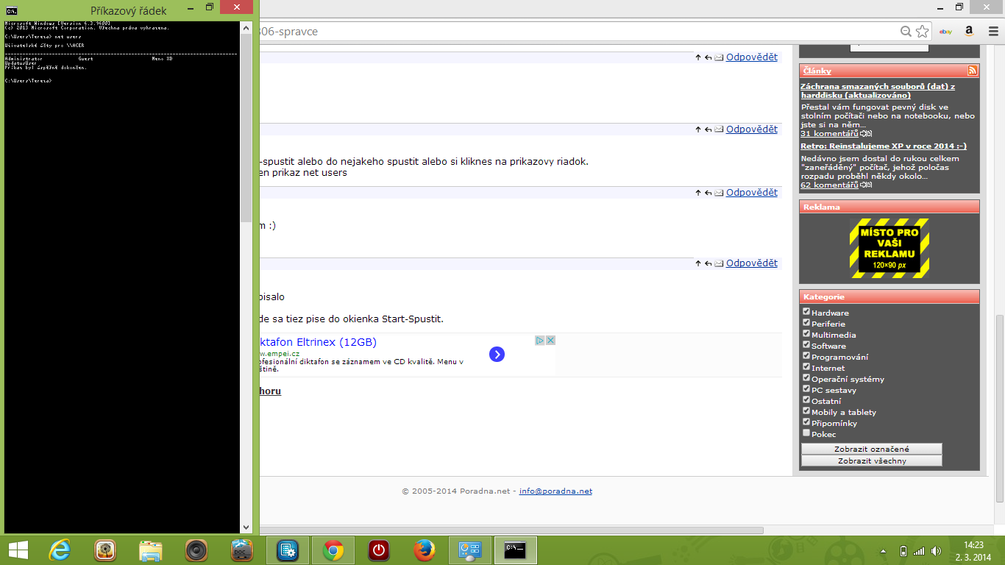Screen dimensions: 1005x565
Task: Click the topmost Odpovědět reply link
Action: coord(752,57)
